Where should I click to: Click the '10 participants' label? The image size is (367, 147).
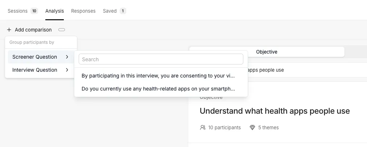(224, 127)
